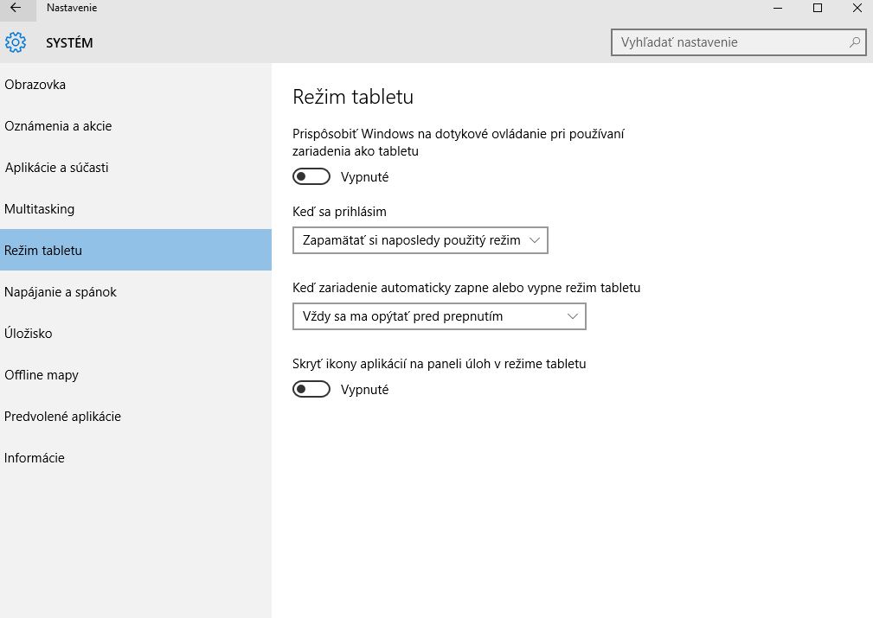Select the Režim tabletu sidebar item

(x=136, y=250)
